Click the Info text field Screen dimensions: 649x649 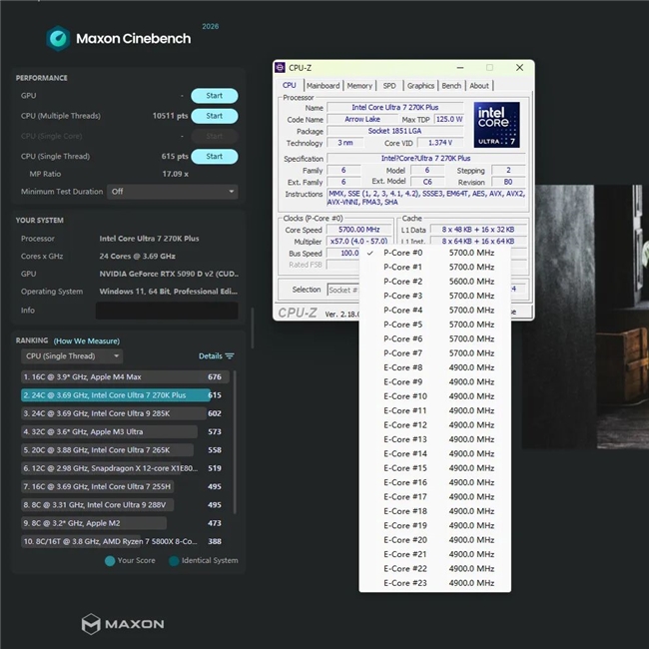pyautogui.click(x=168, y=311)
